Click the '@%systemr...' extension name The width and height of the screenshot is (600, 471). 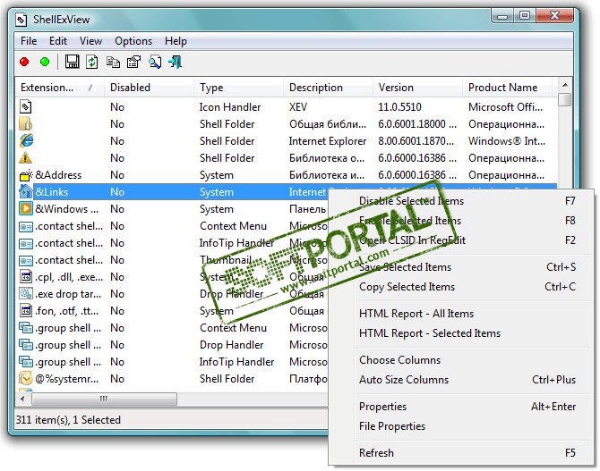coord(66,379)
